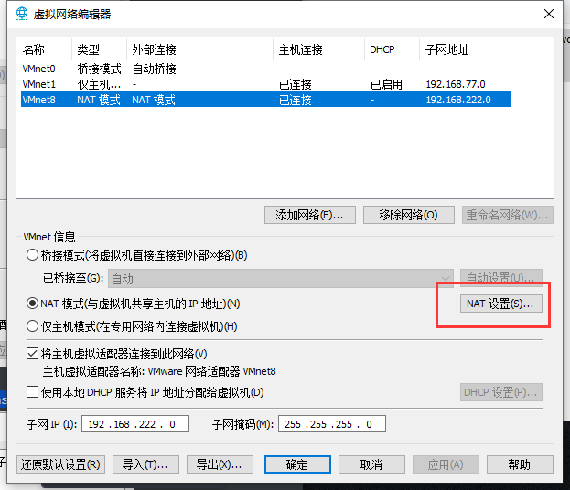Click the 子网 IP input field
The image size is (570, 490).
click(x=135, y=424)
